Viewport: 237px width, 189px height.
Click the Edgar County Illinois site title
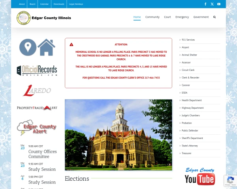(51, 18)
